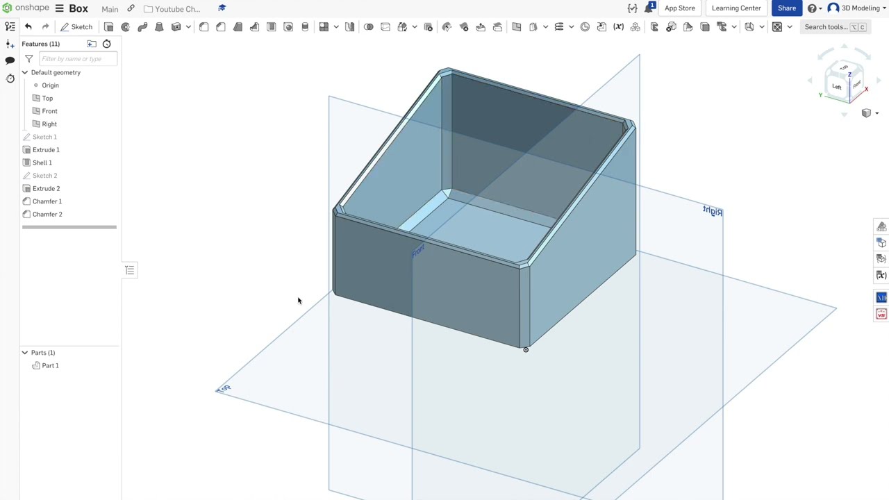The height and width of the screenshot is (500, 889).
Task: Select the Linear pattern tool
Action: pyautogui.click(x=324, y=27)
